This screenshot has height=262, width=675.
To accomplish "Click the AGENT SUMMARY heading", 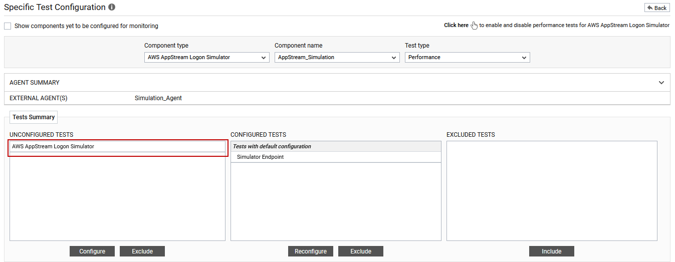I will (x=35, y=83).
